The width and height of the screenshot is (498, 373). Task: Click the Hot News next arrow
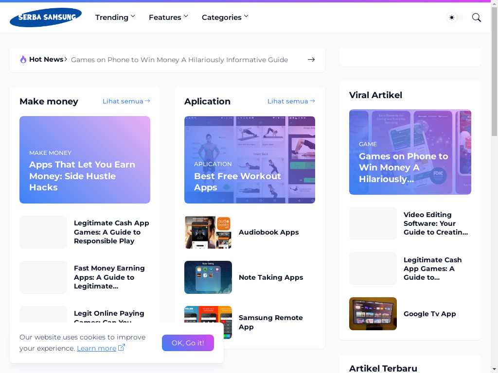click(x=311, y=60)
